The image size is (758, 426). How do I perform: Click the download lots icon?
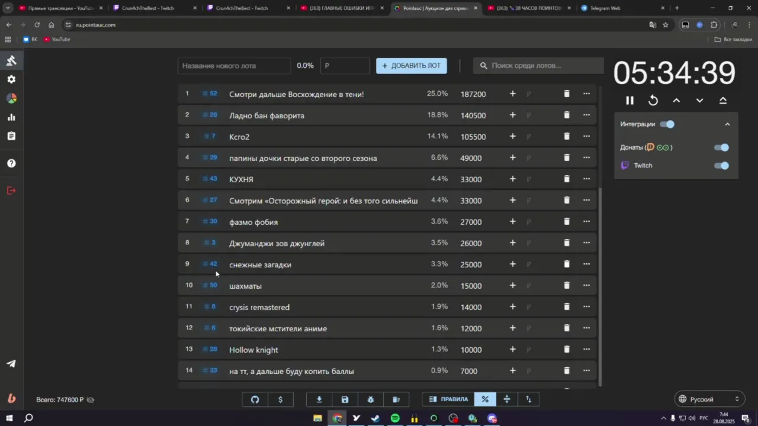tap(319, 399)
